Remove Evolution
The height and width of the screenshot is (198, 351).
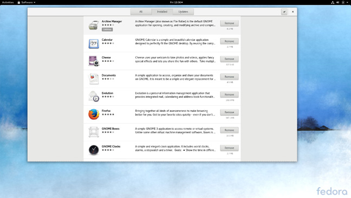tap(229, 94)
